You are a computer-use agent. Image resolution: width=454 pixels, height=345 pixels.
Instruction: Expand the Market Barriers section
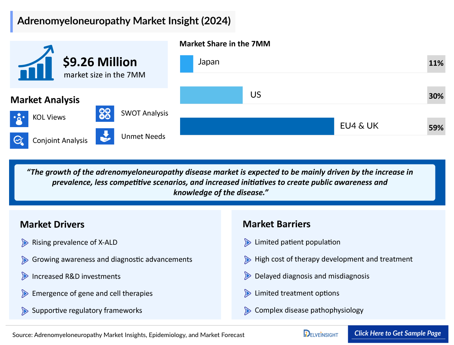point(276,224)
